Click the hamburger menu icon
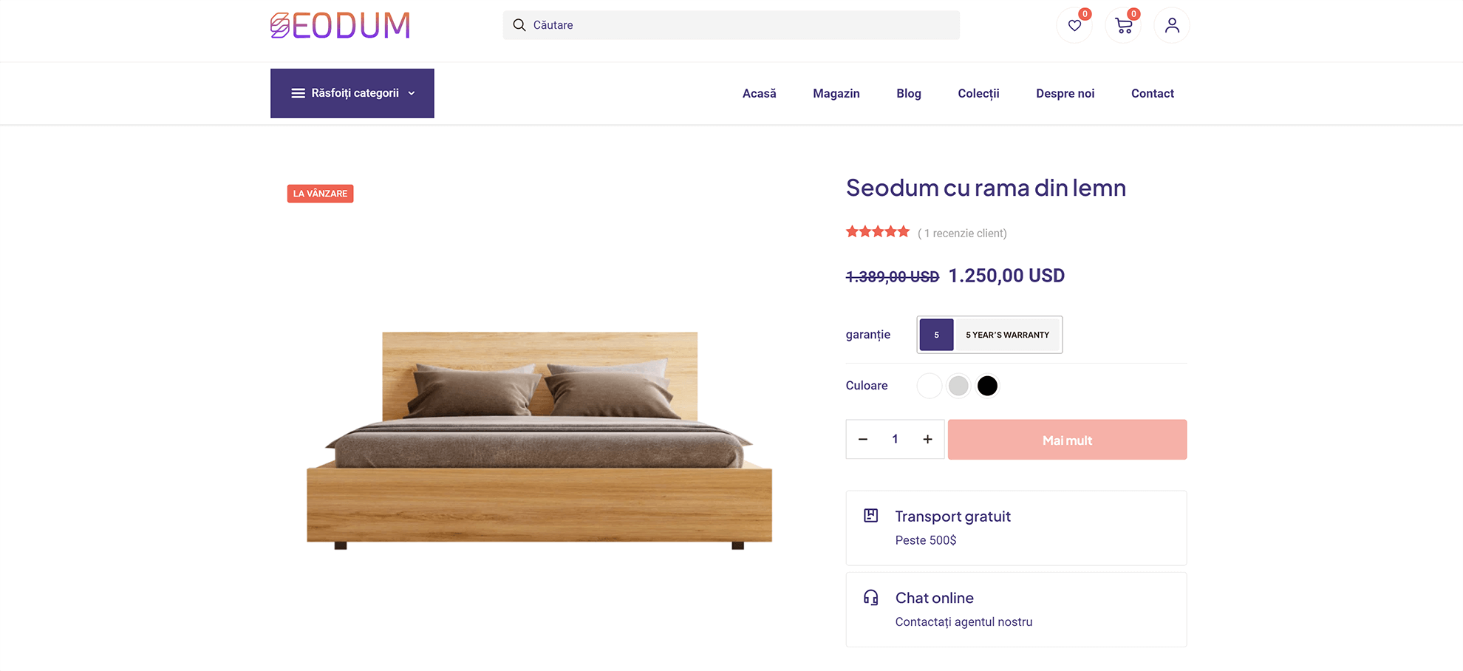 point(299,93)
